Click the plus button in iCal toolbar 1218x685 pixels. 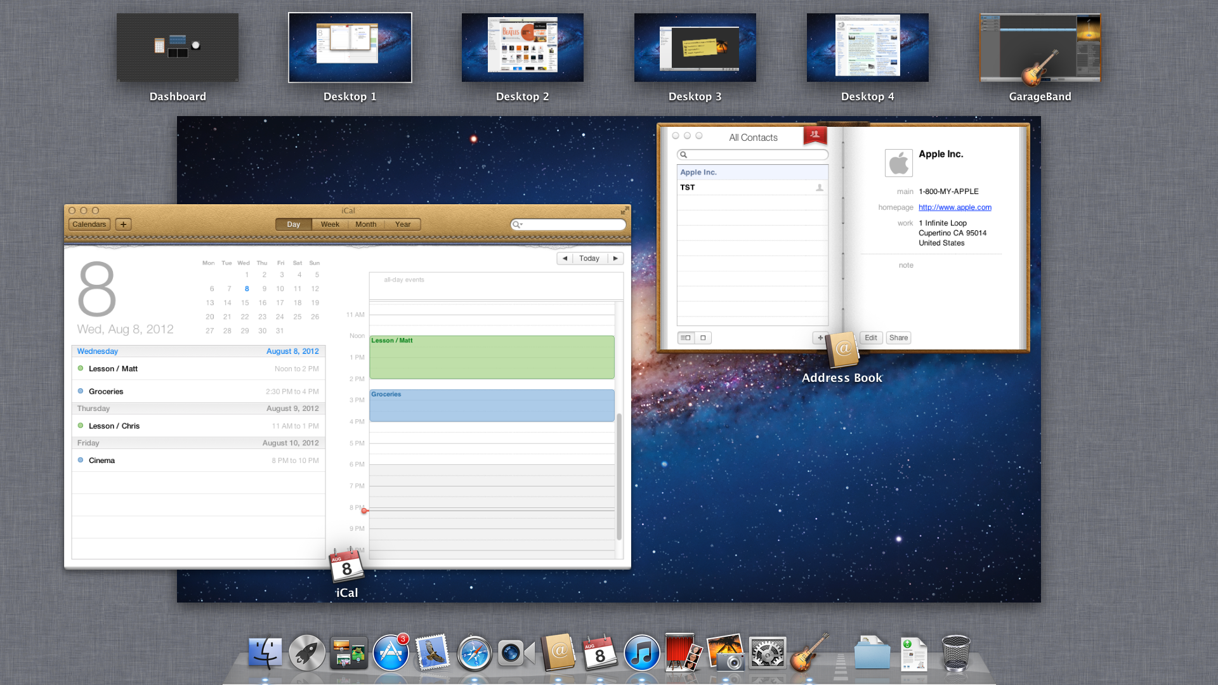coord(123,224)
